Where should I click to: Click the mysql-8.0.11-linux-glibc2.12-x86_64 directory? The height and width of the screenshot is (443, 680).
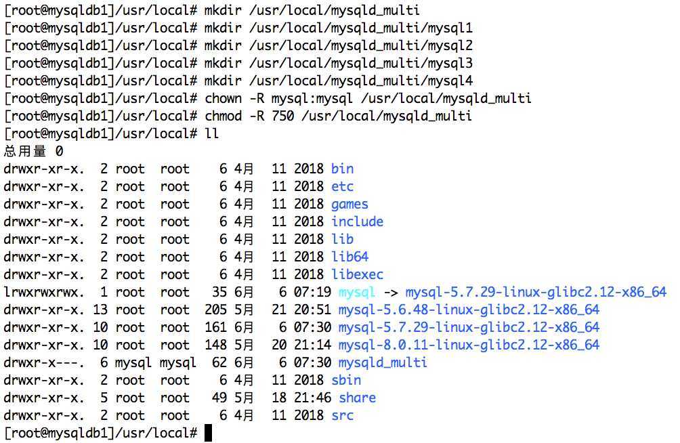pyautogui.click(x=469, y=345)
